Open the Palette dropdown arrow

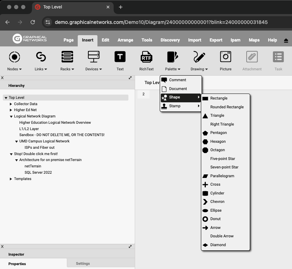pyautogui.click(x=179, y=69)
